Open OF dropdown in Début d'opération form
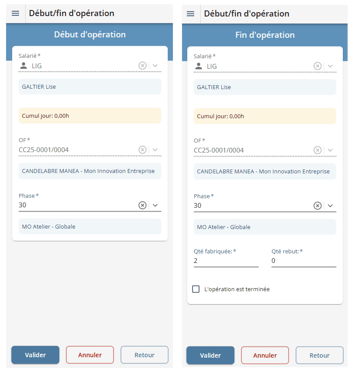Image resolution: width=348 pixels, height=372 pixels. [156, 150]
